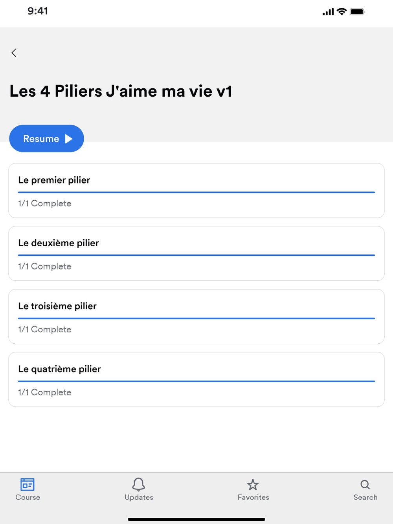Viewport: 393px width, 524px height.
Task: Select the Updates tab label
Action: click(x=139, y=497)
